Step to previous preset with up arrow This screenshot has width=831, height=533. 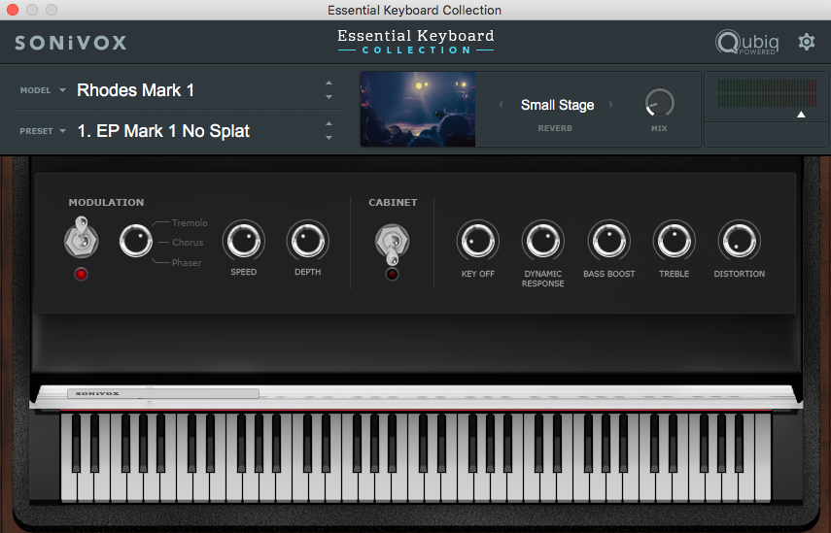(x=329, y=123)
